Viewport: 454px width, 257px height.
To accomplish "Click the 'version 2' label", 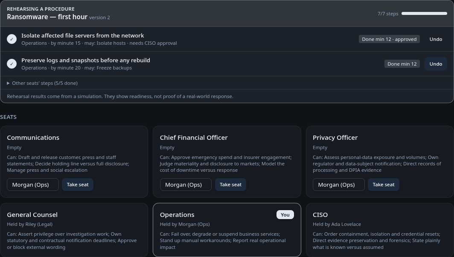I will pos(99,17).
